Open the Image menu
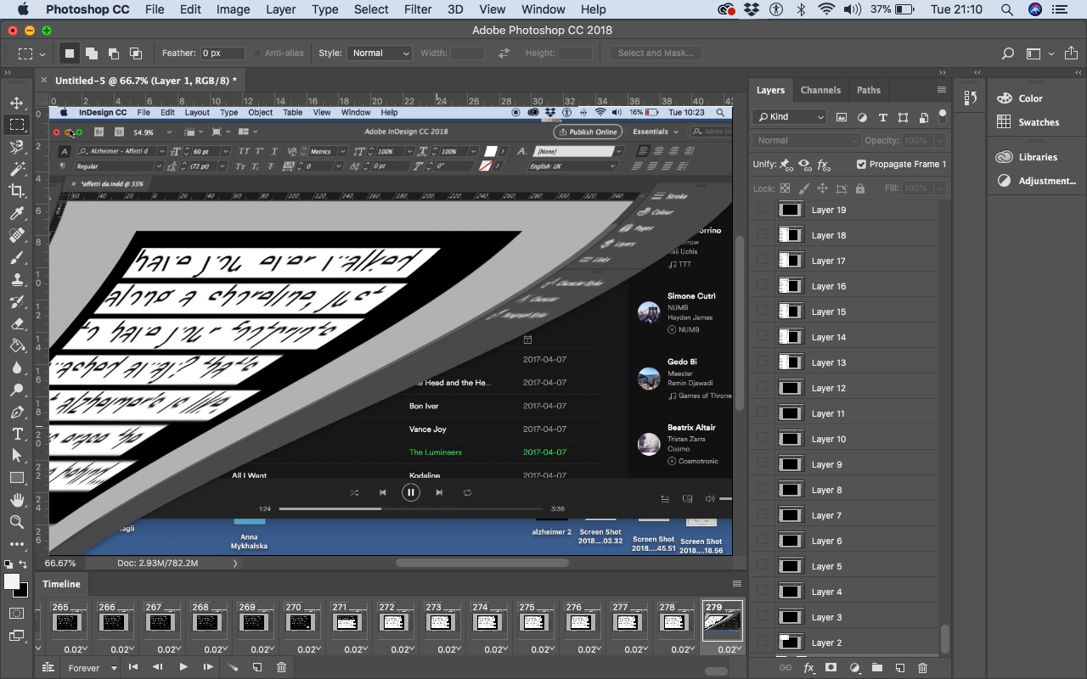This screenshot has width=1087, height=679. tap(233, 9)
